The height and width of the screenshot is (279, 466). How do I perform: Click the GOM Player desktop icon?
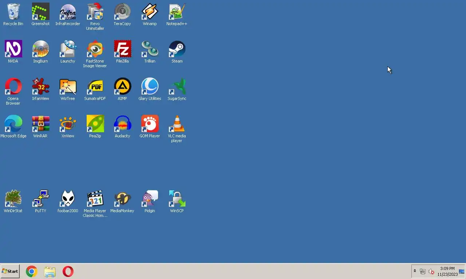[150, 127]
